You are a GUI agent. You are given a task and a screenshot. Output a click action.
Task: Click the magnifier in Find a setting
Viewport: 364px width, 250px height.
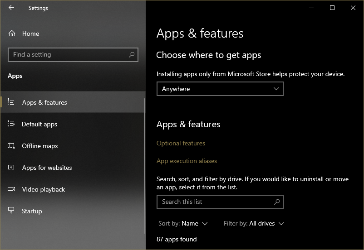pos(132,55)
